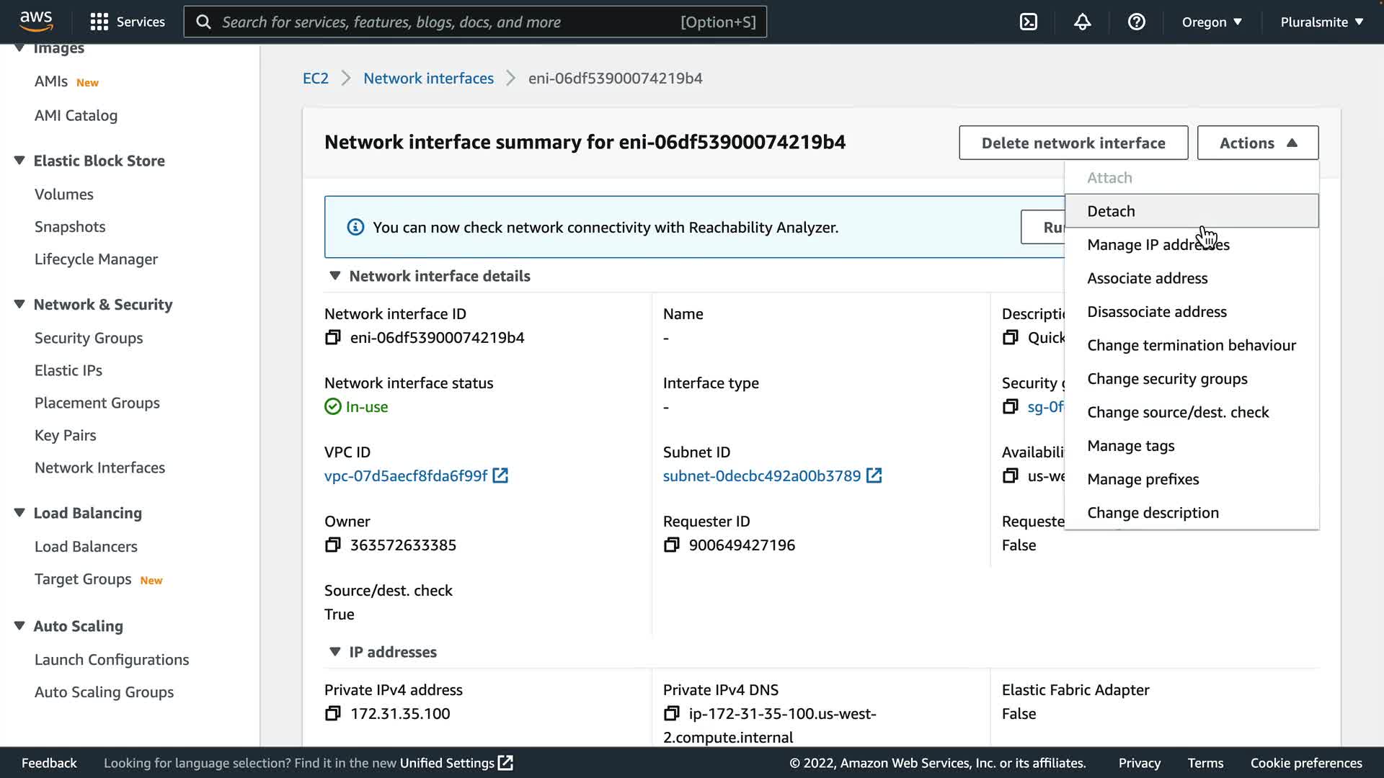Open the CloudShell terminal icon
The image size is (1384, 778).
(1029, 22)
